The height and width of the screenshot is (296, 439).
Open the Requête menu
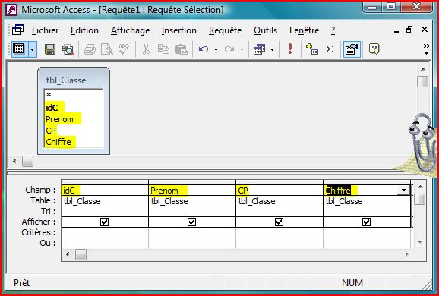225,30
